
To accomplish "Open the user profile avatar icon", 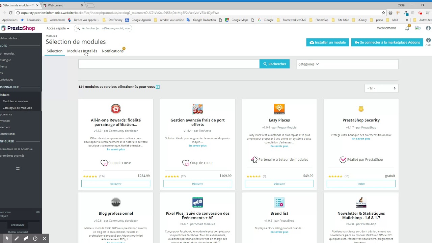I will pos(428,28).
